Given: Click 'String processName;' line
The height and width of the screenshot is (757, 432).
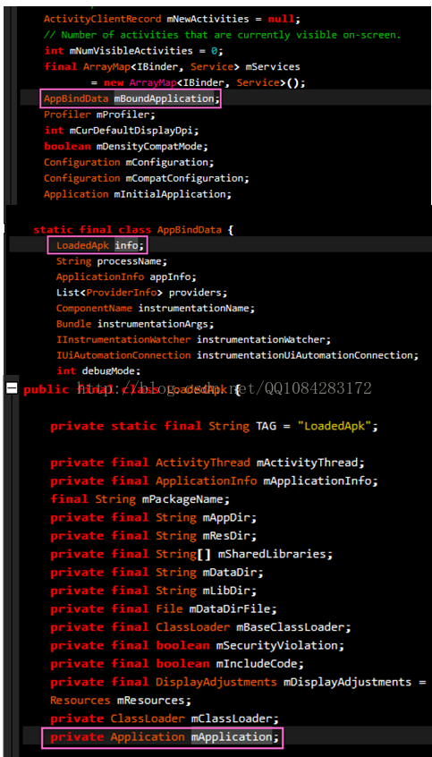Looking at the screenshot, I should tap(112, 261).
